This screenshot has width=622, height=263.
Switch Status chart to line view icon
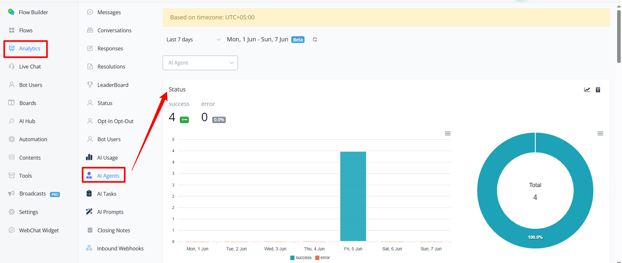coord(587,90)
